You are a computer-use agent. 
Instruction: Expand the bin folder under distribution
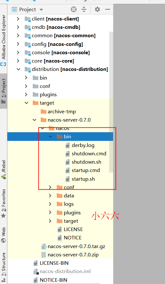pos(26,78)
